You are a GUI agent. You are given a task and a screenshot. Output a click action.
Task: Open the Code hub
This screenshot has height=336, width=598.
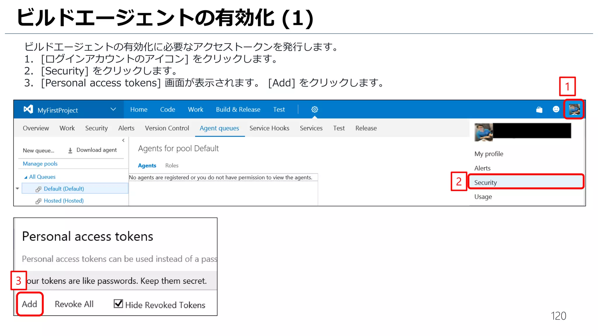(x=168, y=110)
